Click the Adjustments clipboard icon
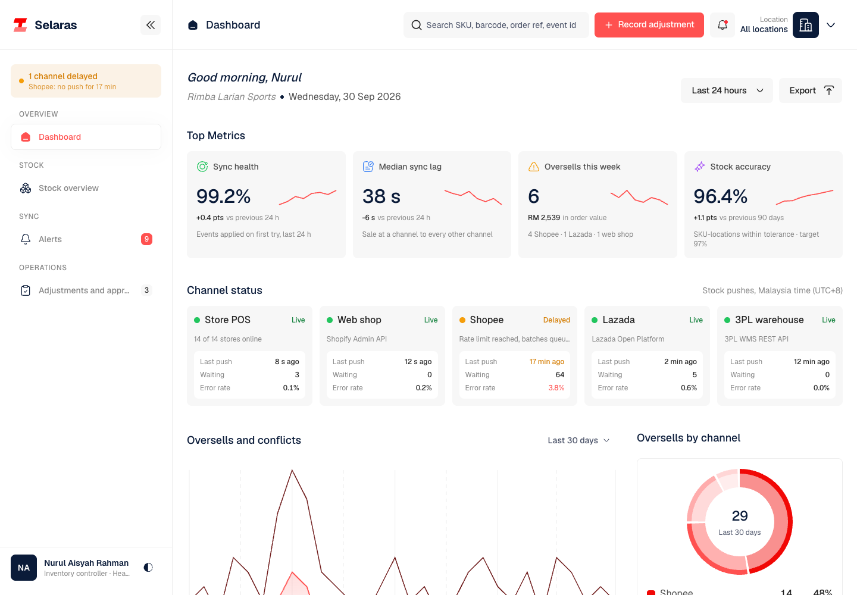 [26, 290]
